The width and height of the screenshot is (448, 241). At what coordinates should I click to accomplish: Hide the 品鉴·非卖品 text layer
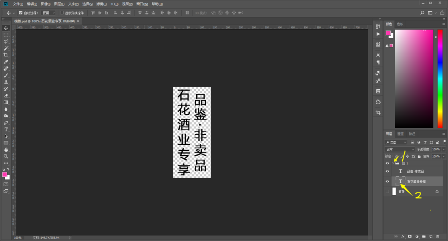pyautogui.click(x=388, y=172)
